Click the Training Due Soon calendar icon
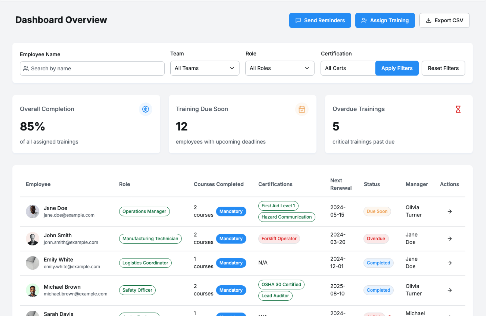 (x=302, y=109)
